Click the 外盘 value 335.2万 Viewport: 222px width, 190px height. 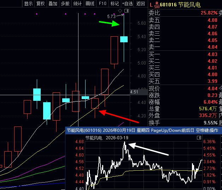208,115
